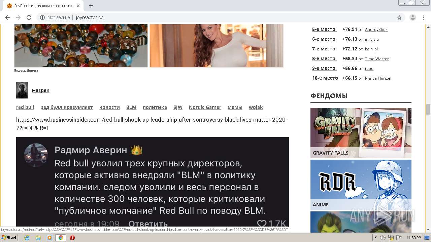Open the '5-е место' ranking link
Screen dimensions: 431x242
click(324, 29)
